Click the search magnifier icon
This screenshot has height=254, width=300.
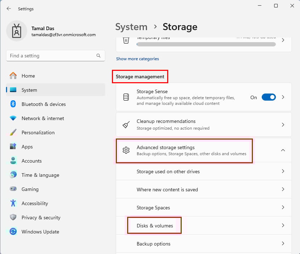(98, 56)
